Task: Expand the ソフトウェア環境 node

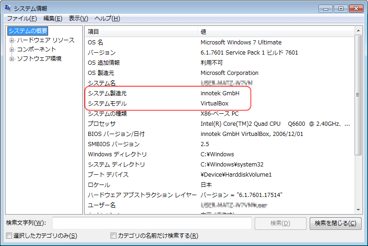Action: point(12,59)
